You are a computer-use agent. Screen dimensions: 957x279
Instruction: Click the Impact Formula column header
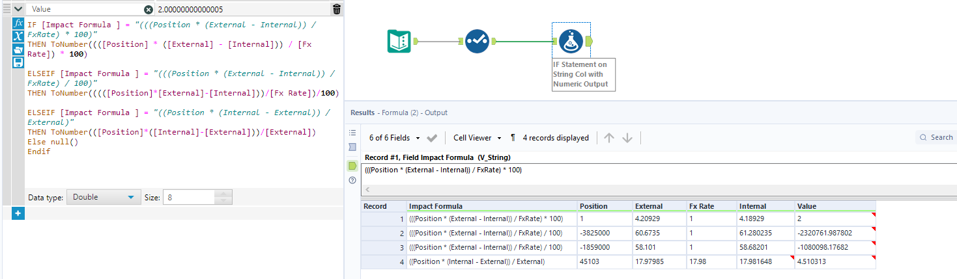point(492,206)
